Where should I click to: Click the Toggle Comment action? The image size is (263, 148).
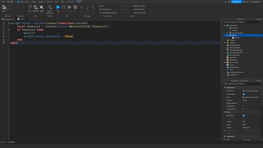tap(139, 6)
